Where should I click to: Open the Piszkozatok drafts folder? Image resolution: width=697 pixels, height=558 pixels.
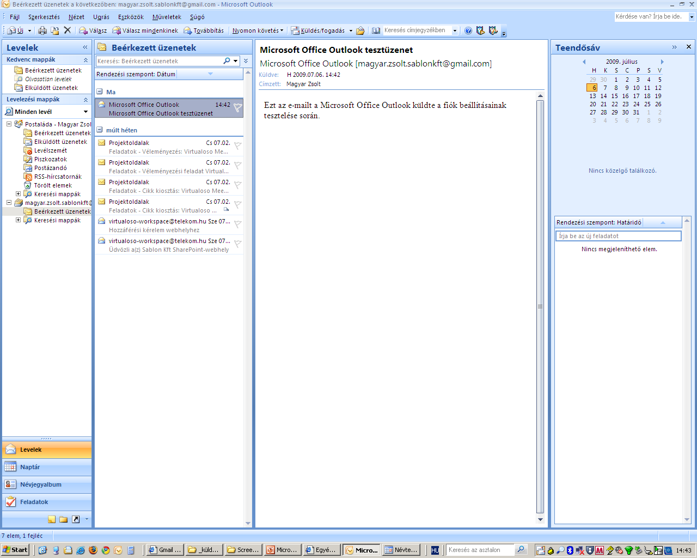tap(51, 159)
